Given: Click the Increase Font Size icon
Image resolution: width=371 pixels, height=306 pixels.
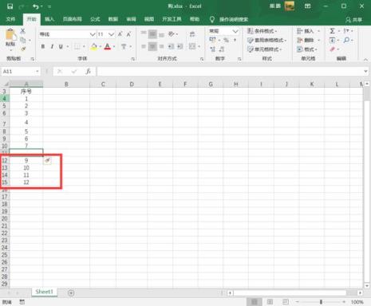Looking at the screenshot, I should (x=120, y=34).
